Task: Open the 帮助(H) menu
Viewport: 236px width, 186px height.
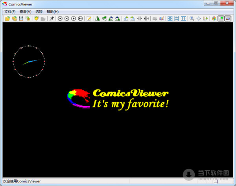Action: 53,12
